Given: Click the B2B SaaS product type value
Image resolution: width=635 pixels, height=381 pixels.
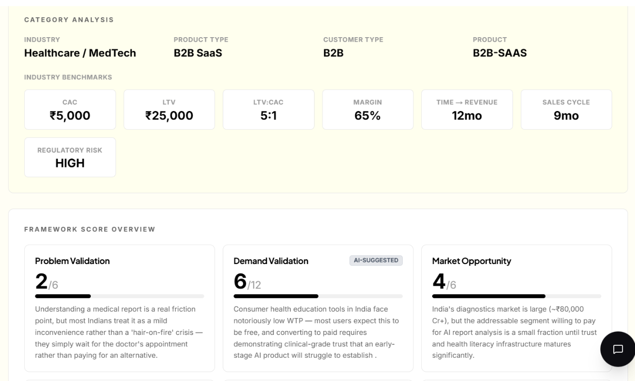Looking at the screenshot, I should point(197,53).
